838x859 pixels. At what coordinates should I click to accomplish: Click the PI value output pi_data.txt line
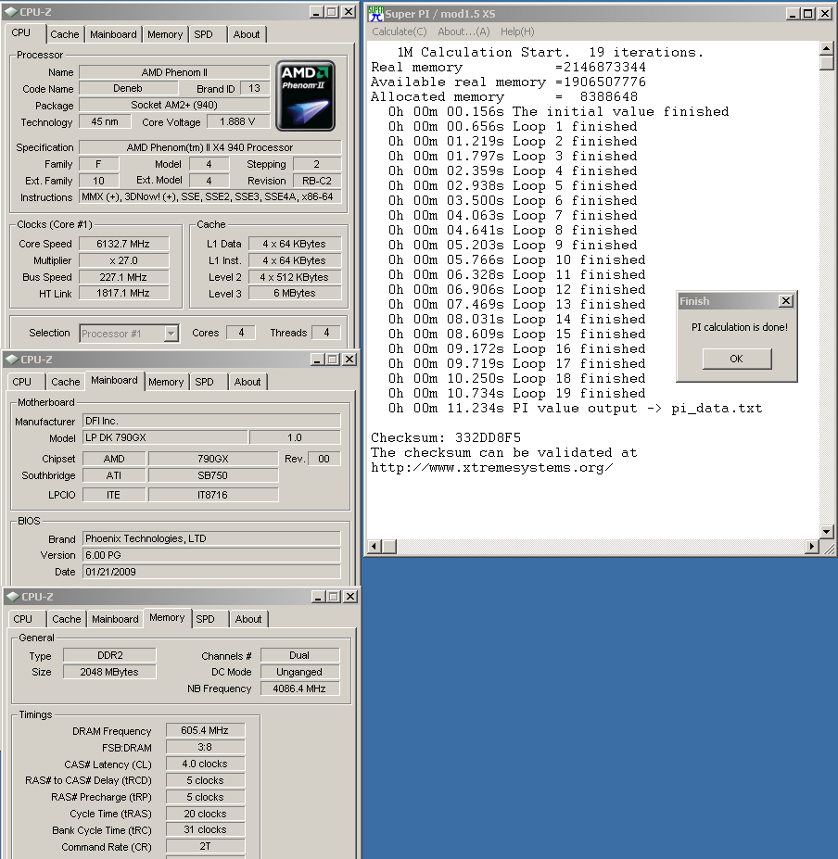pos(575,408)
